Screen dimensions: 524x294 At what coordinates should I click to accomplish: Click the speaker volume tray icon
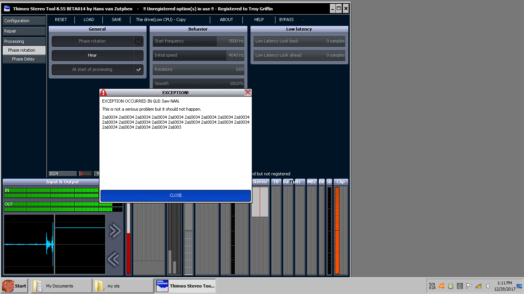coord(488,286)
